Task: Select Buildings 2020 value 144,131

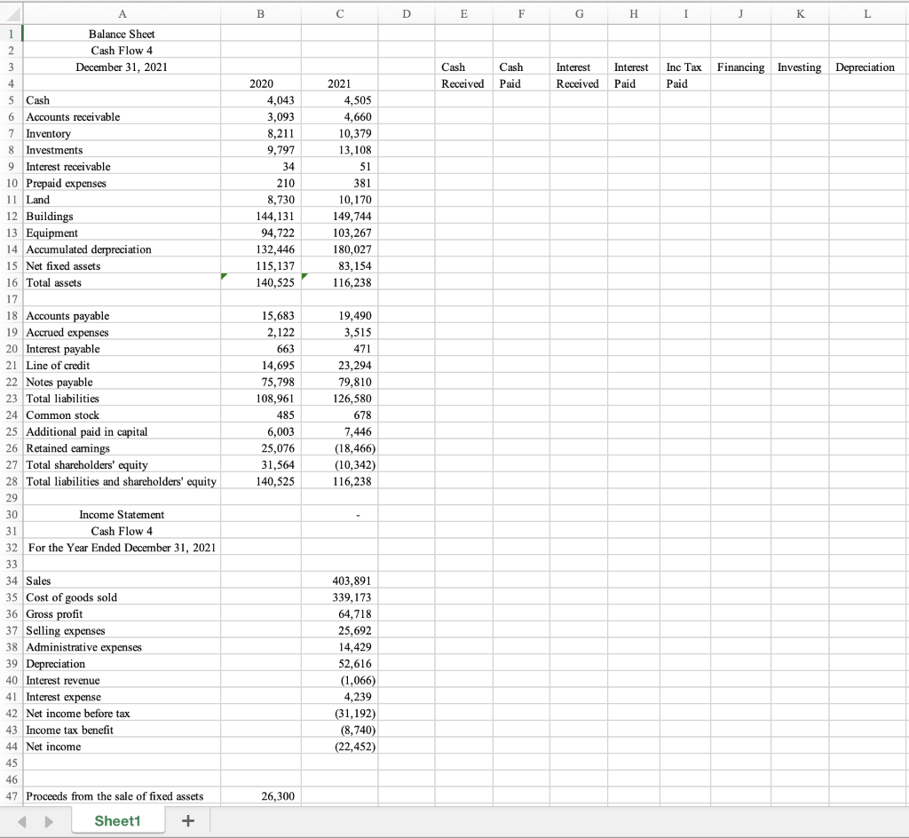Action: tap(261, 217)
